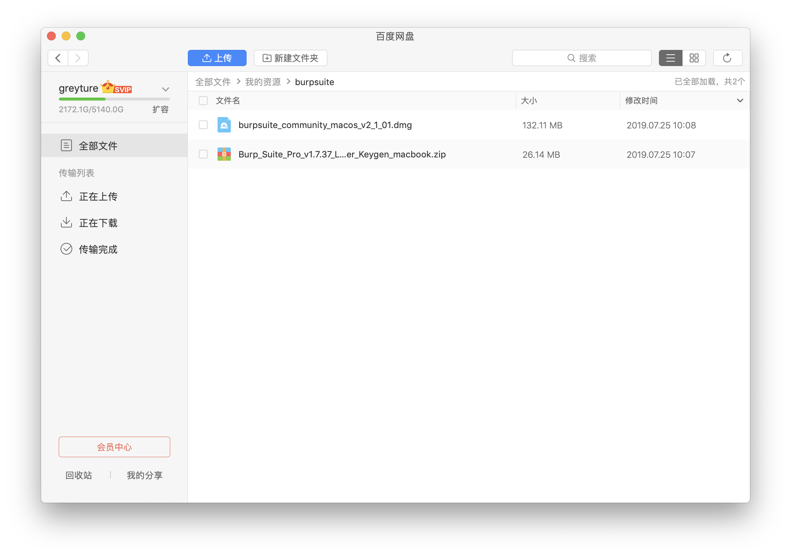
Task: Open the 正在下载 downloading list
Action: pyautogui.click(x=98, y=223)
